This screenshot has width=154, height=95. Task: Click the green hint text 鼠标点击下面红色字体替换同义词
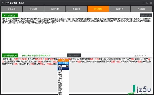36,56
